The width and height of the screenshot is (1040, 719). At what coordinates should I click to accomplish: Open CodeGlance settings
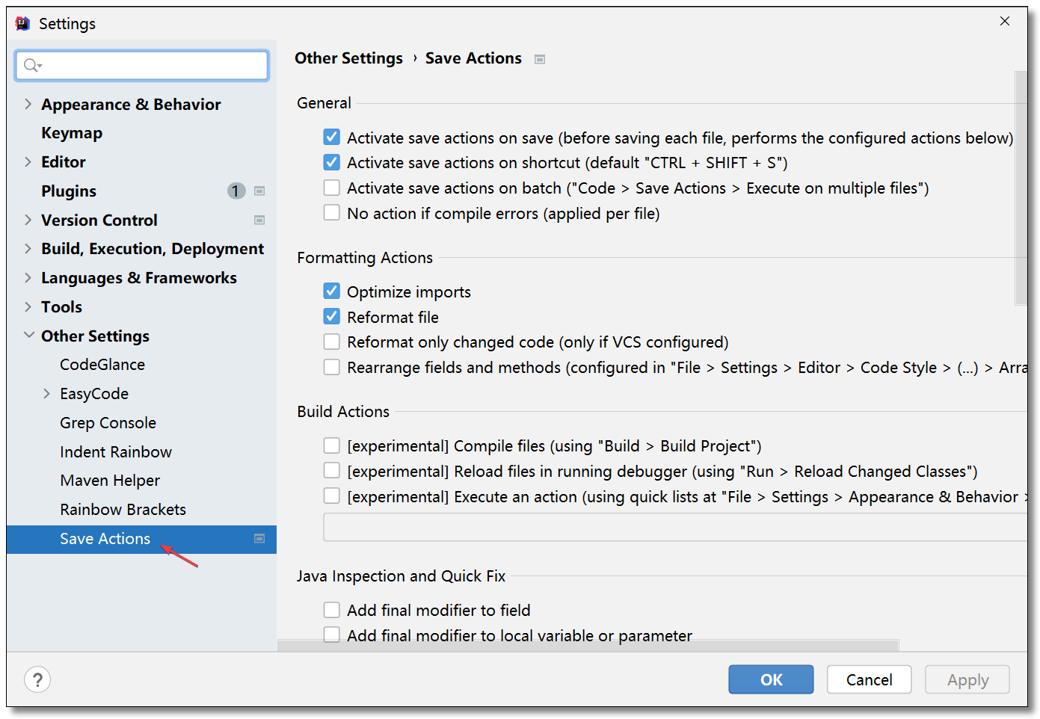point(102,365)
